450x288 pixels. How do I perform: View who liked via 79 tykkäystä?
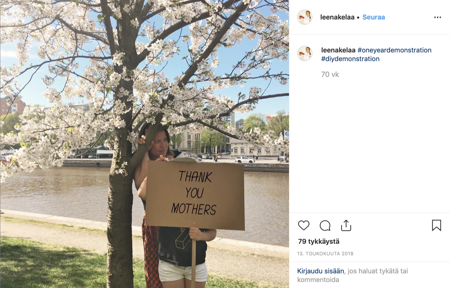319,241
